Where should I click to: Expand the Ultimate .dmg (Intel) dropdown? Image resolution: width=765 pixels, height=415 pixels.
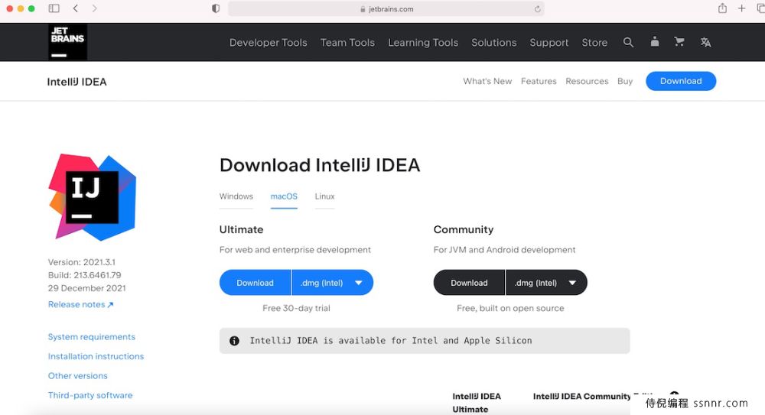(x=359, y=283)
